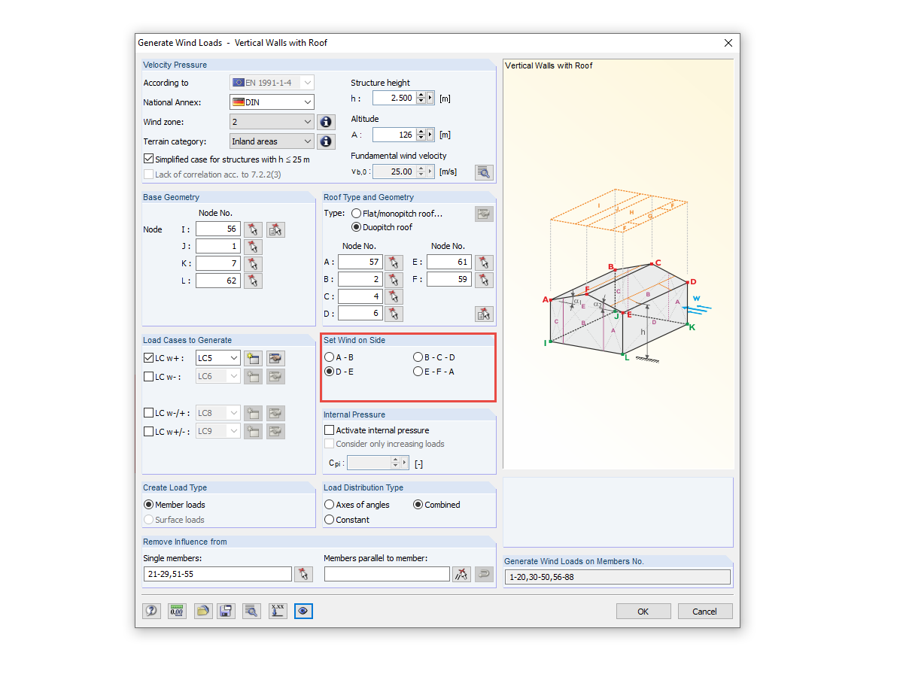
Task: Pick members parallel to member graphically
Action: coord(461,574)
